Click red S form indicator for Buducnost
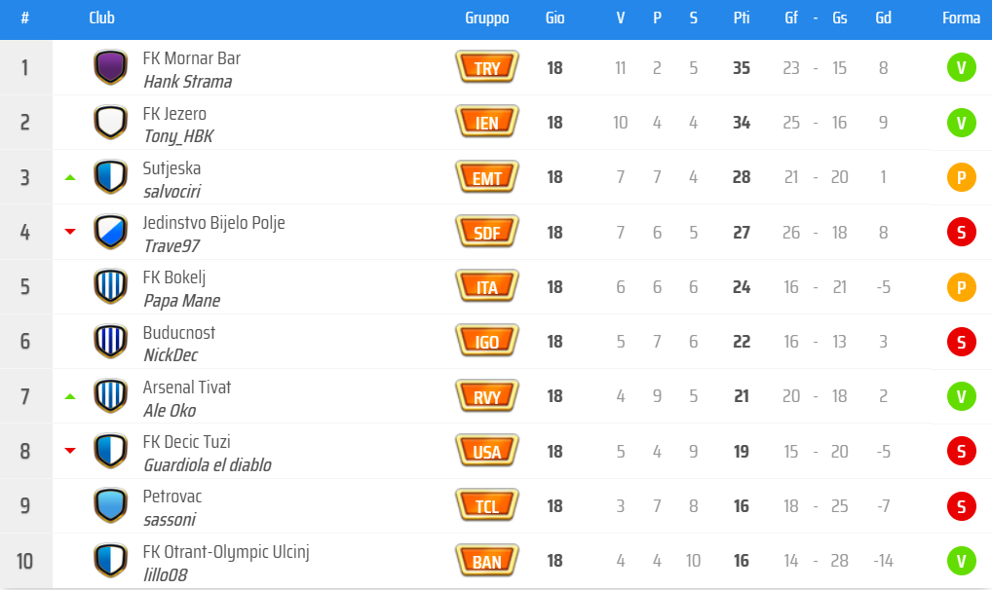 [961, 342]
